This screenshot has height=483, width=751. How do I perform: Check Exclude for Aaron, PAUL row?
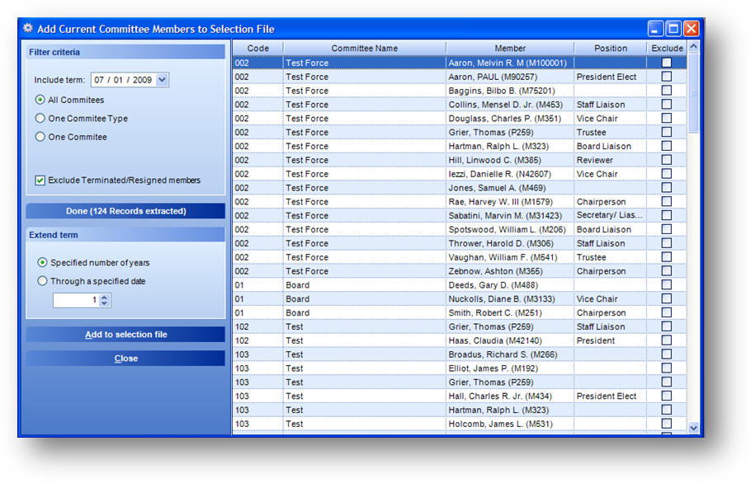pos(666,77)
